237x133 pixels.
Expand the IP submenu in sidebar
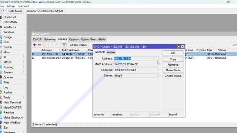tap(5, 57)
